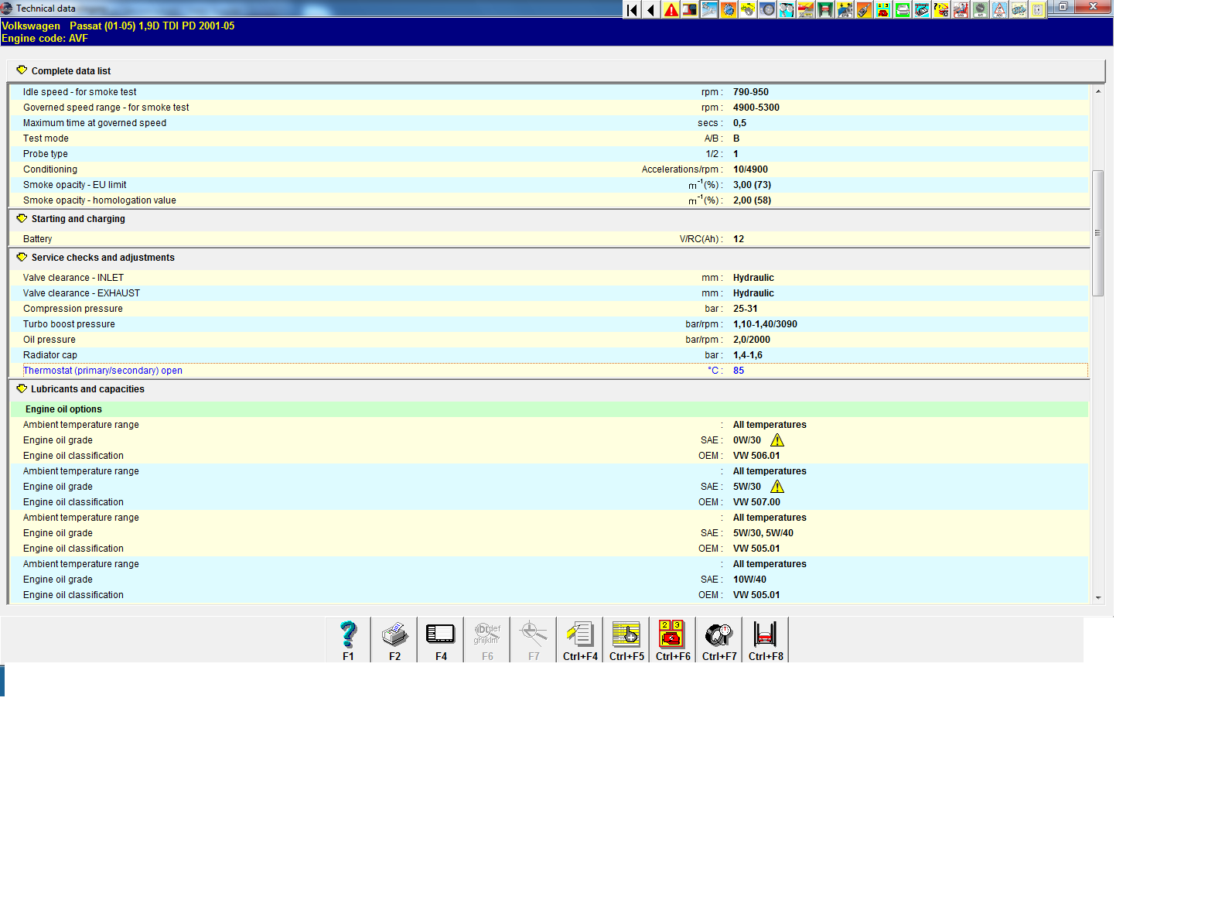Viewport: 1222px width, 920px height.
Task: Click the VW 507.00 classification value
Action: click(x=756, y=502)
